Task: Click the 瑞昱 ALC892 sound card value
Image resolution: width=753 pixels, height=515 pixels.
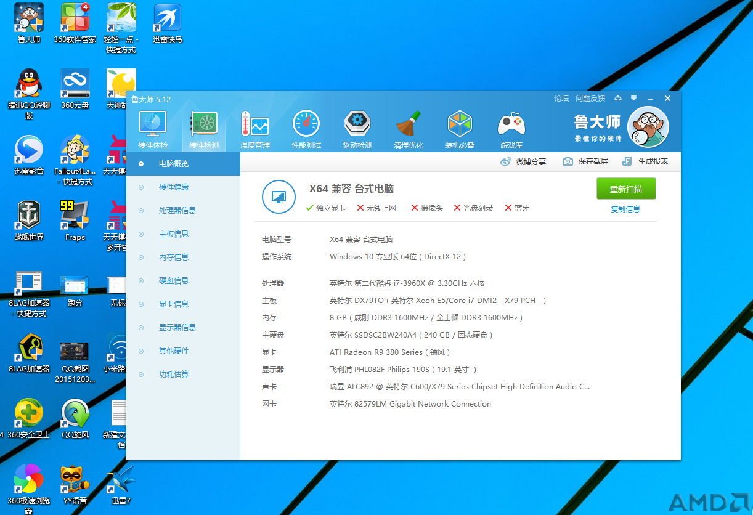Action: coord(460,387)
